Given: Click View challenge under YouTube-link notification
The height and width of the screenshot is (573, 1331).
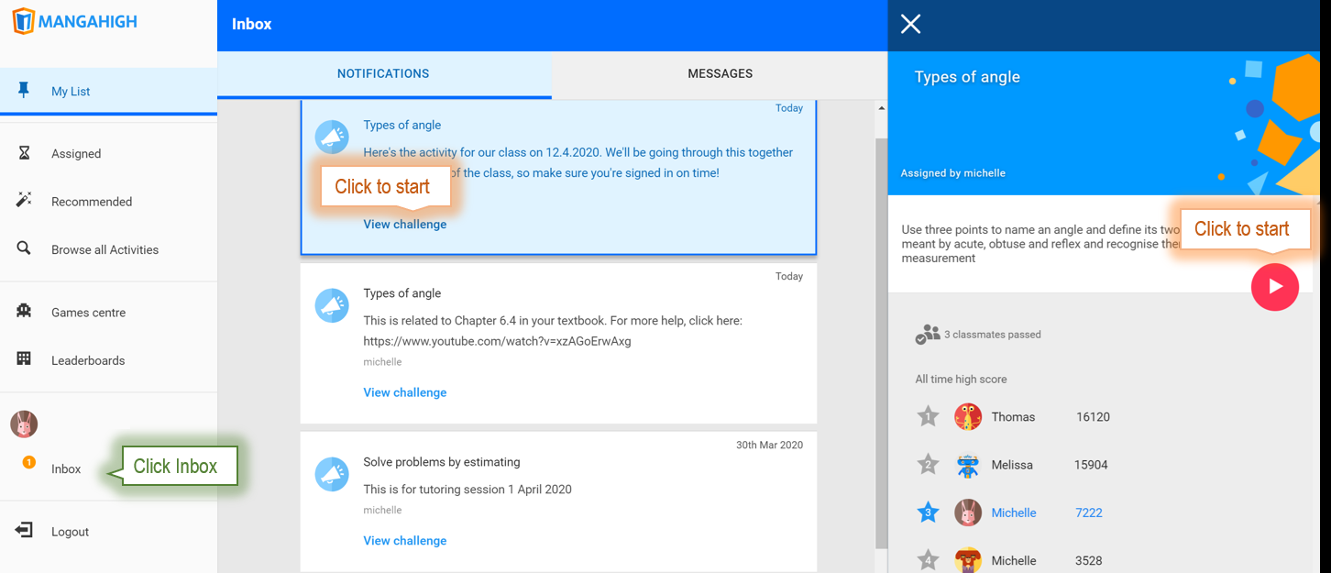Looking at the screenshot, I should point(405,392).
